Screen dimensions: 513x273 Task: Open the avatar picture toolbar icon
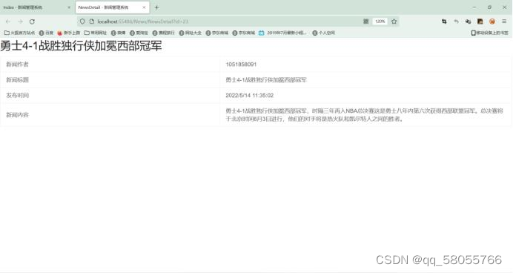coord(480,22)
